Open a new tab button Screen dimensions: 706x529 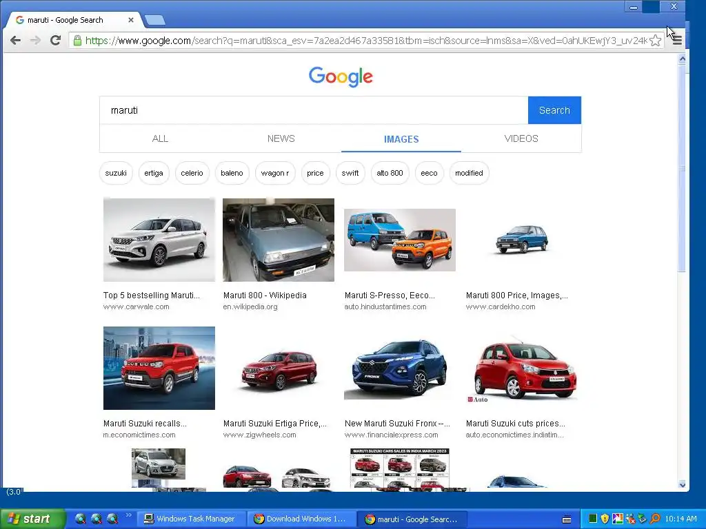coord(155,20)
